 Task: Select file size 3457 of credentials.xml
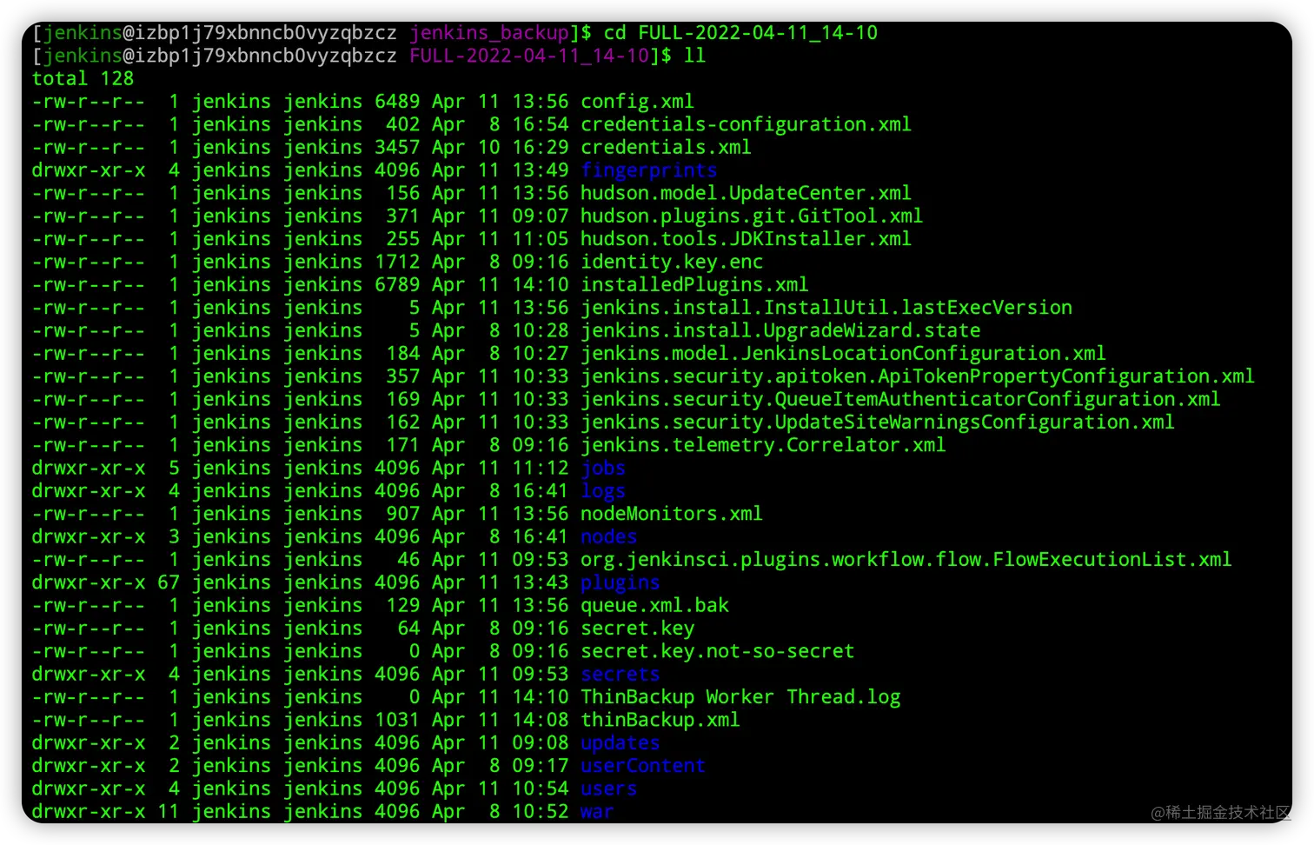pos(397,148)
